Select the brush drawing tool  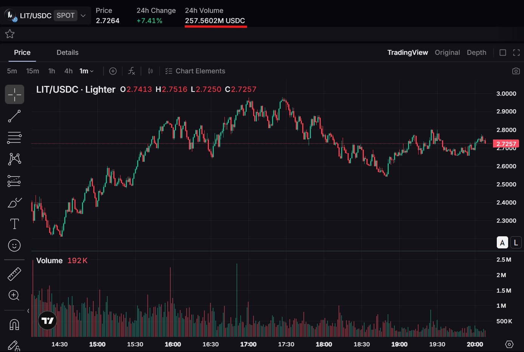tap(14, 203)
